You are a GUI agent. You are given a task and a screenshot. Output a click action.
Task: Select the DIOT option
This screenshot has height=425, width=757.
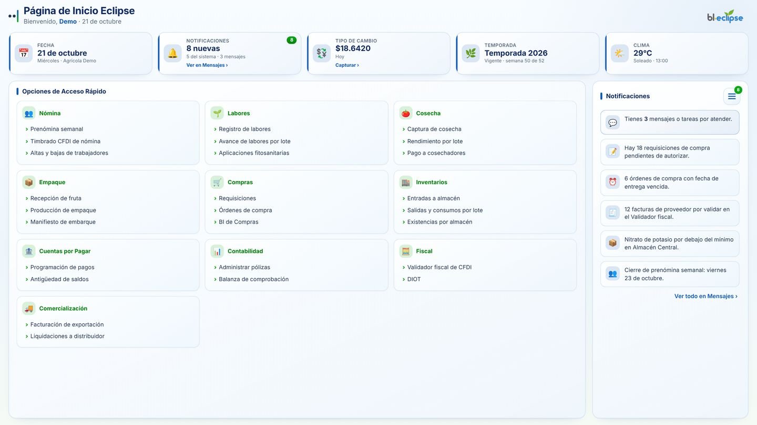coord(414,280)
